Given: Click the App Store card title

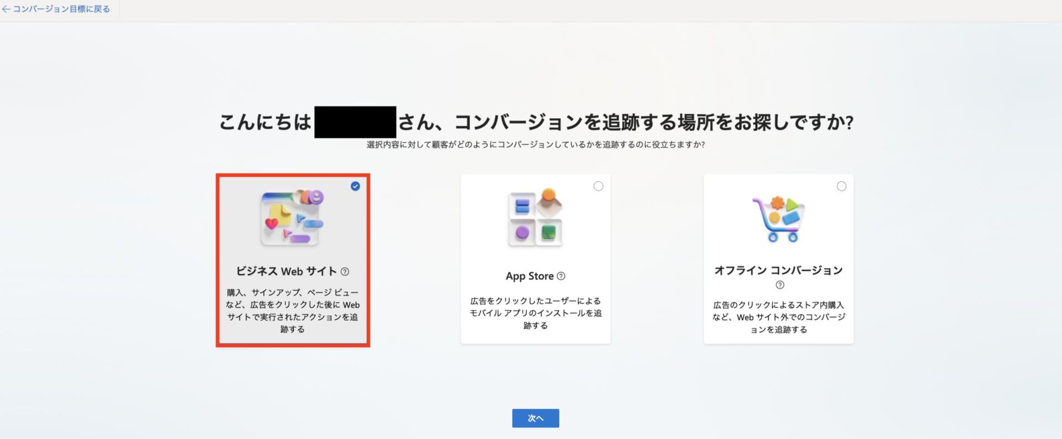Looking at the screenshot, I should (530, 276).
